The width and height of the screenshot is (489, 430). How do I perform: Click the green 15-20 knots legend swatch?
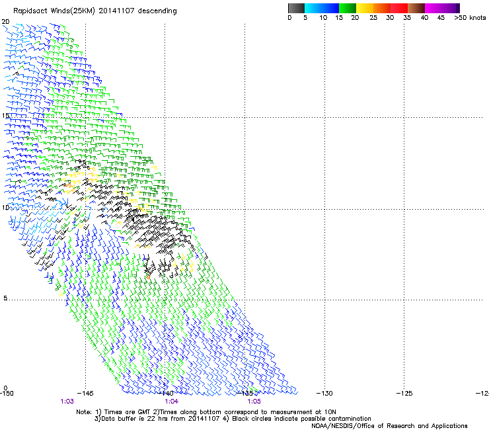click(348, 8)
